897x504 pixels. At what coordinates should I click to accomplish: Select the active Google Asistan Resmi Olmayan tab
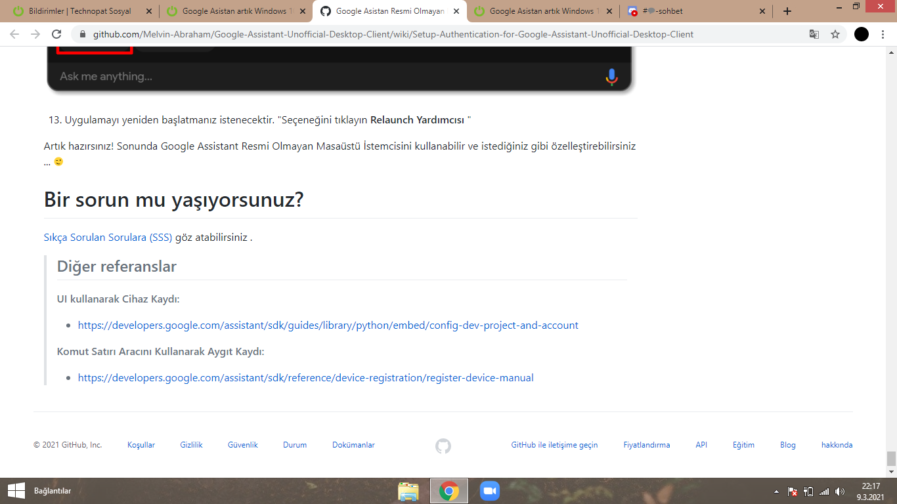(389, 11)
